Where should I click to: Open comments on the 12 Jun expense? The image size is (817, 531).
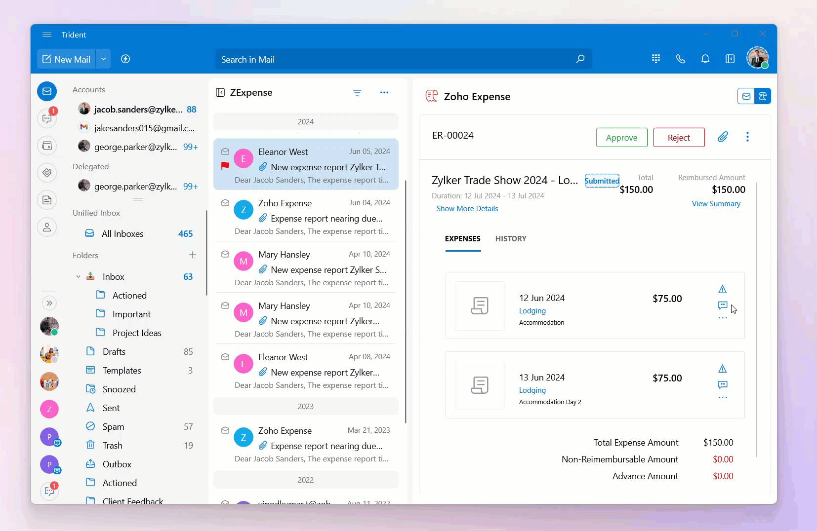point(723,305)
